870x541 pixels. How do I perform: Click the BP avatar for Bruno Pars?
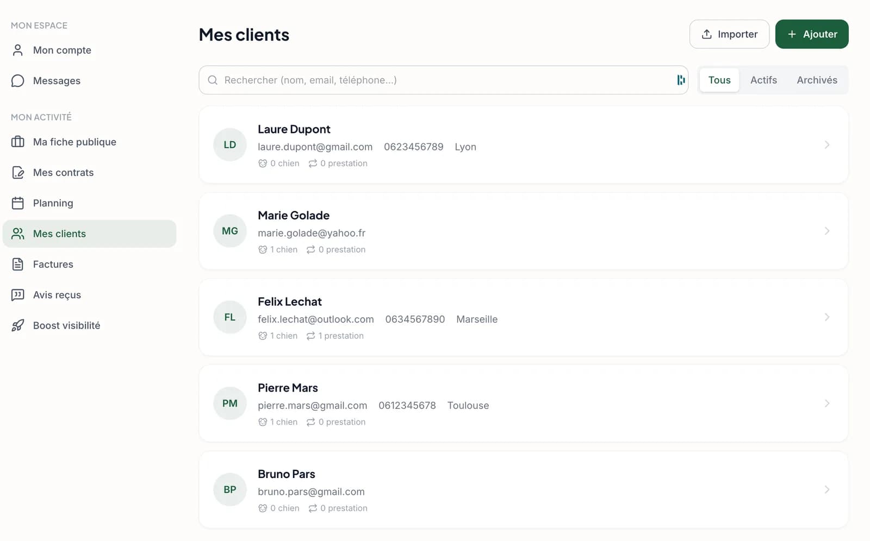coord(230,489)
